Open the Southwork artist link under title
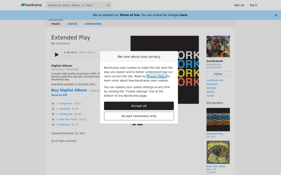The width and height of the screenshot is (281, 175). point(63,43)
